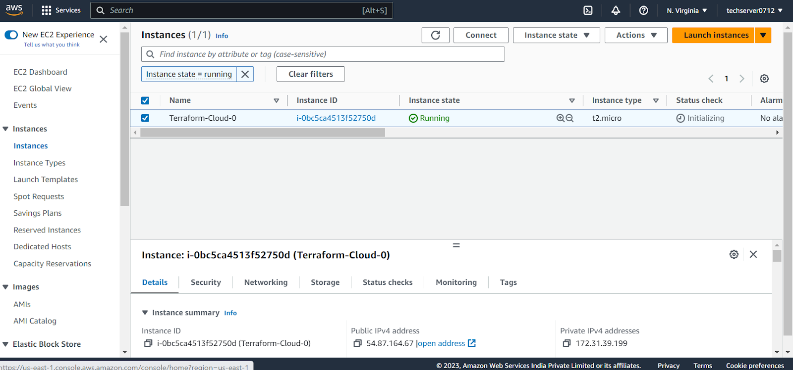This screenshot has height=370, width=793.
Task: Click the open address link
Action: (x=441, y=343)
